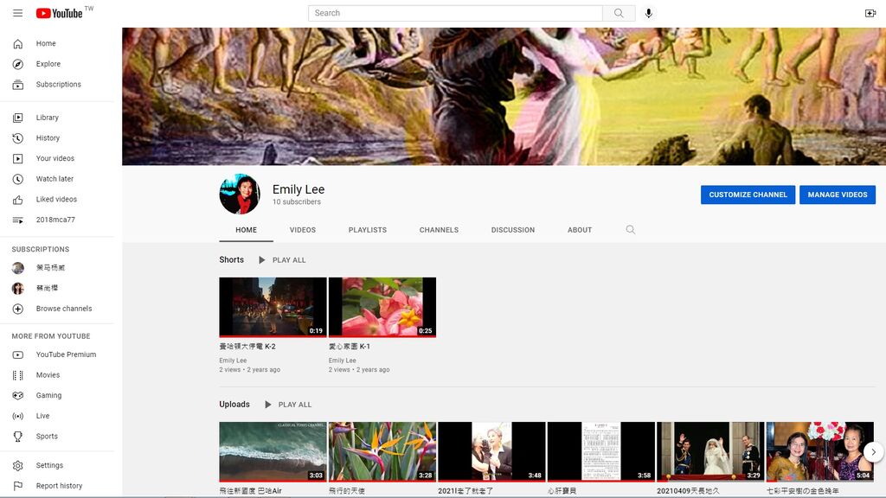Click the channel banner image
The height and width of the screenshot is (498, 886).
coord(504,97)
